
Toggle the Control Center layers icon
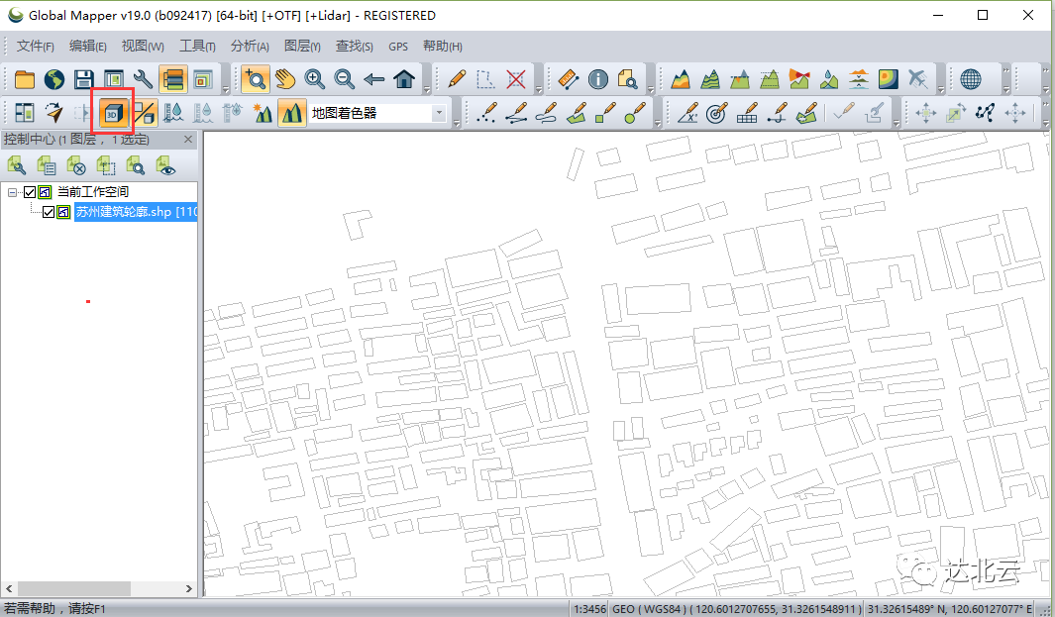pos(173,79)
